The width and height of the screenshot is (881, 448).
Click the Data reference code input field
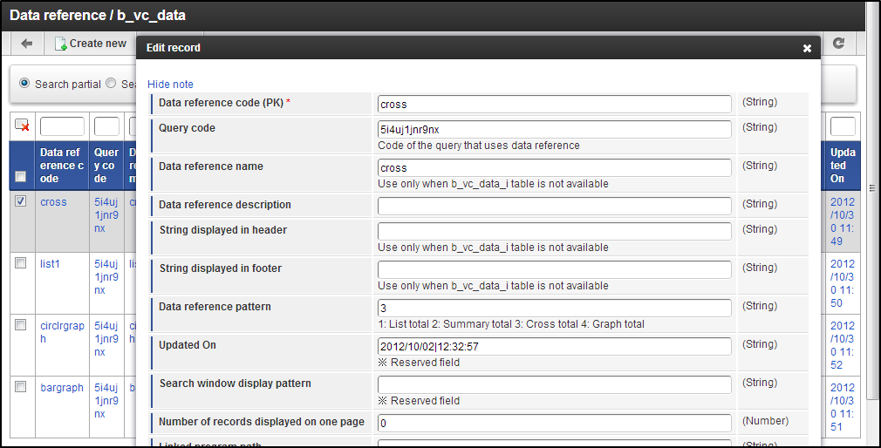pyautogui.click(x=554, y=104)
